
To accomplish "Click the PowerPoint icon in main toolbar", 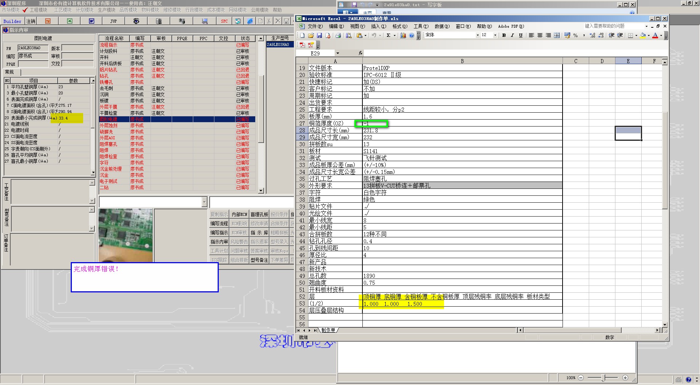I will pos(48,21).
